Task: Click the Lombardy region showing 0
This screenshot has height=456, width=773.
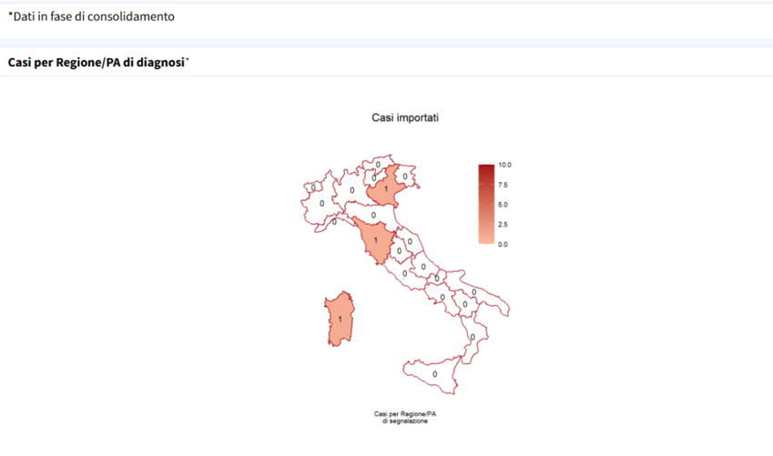Action: pos(351,191)
